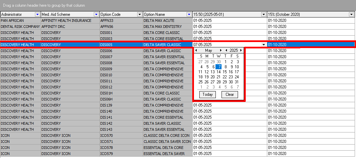The width and height of the screenshot is (356, 158).
Task: Open the Option Code column filter arrow
Action: (x=140, y=14)
